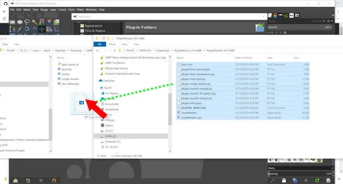This screenshot has height=184, width=343.
Task: Select the Zoom magnifier tool
Action: (27, 29)
